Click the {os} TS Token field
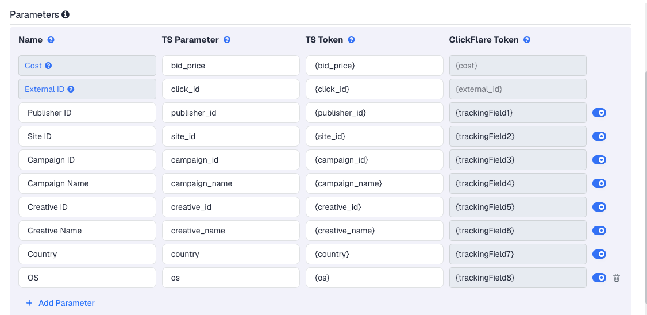The width and height of the screenshot is (647, 315). 375,278
